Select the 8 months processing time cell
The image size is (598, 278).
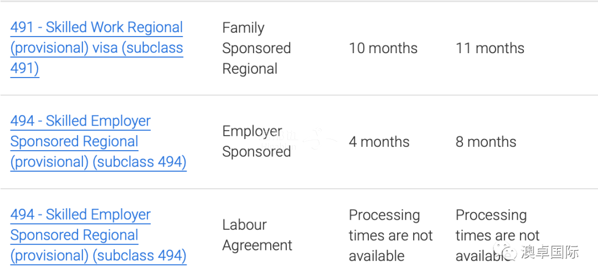click(486, 142)
